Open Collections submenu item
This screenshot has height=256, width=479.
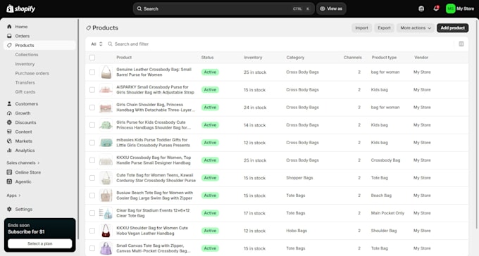[27, 55]
